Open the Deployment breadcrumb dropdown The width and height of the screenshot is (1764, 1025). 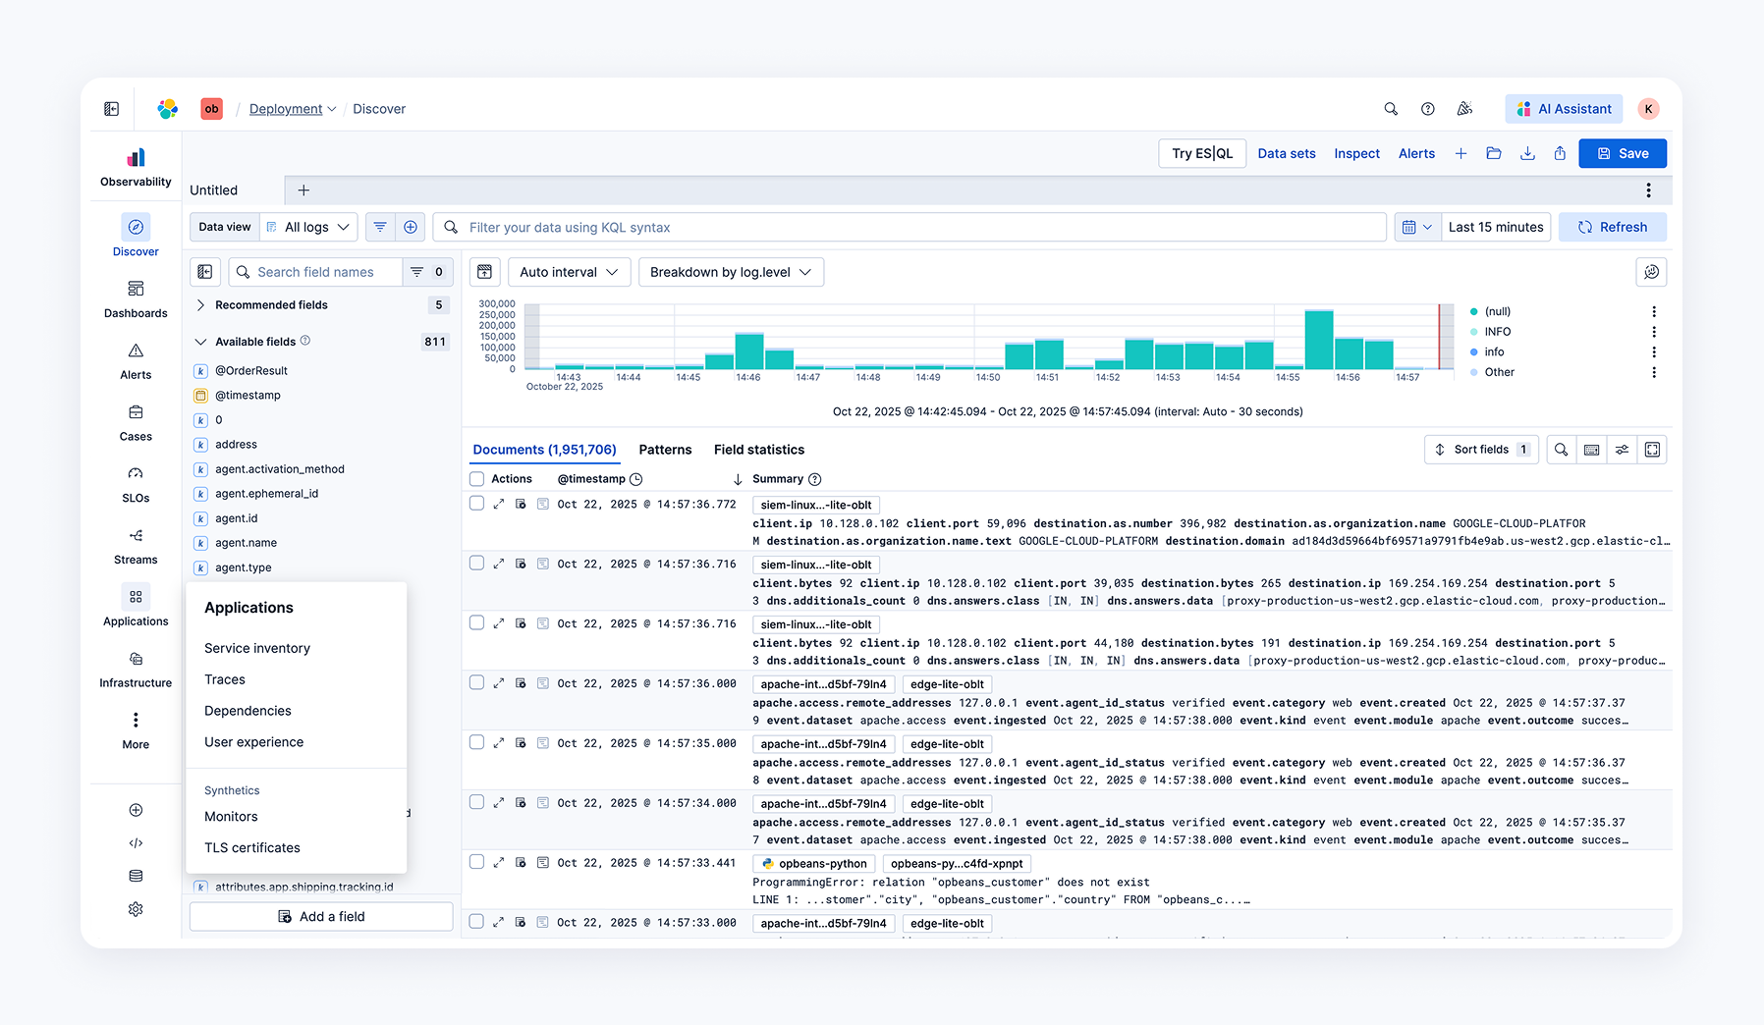click(x=293, y=109)
